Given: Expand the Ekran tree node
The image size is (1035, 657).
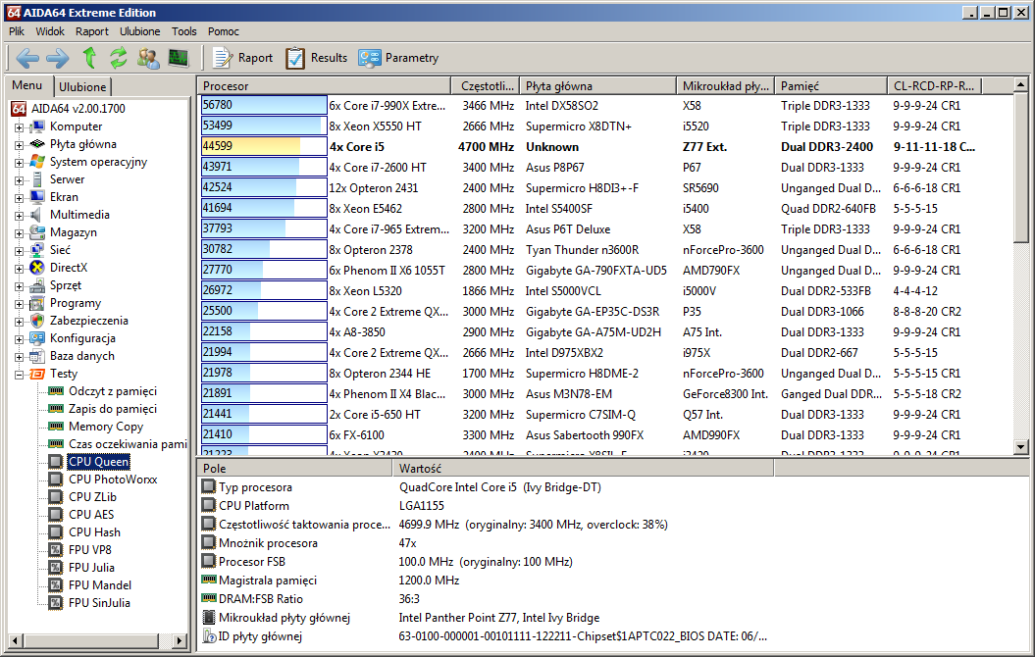Looking at the screenshot, I should tap(20, 198).
